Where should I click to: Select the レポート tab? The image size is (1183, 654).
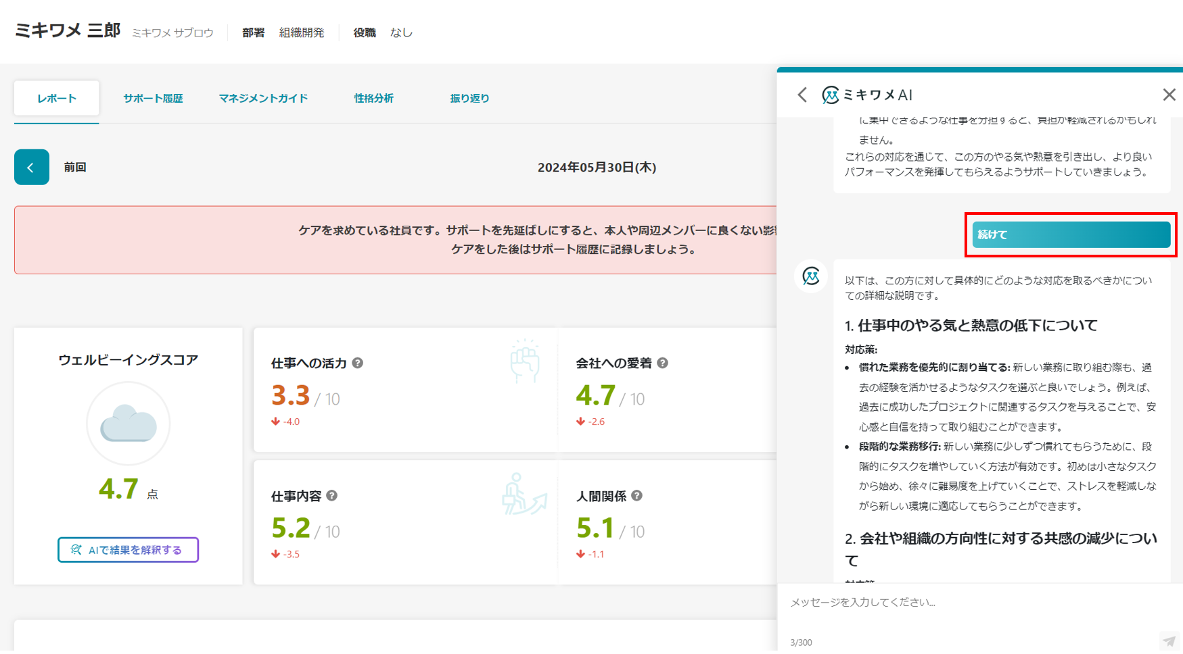coord(57,99)
